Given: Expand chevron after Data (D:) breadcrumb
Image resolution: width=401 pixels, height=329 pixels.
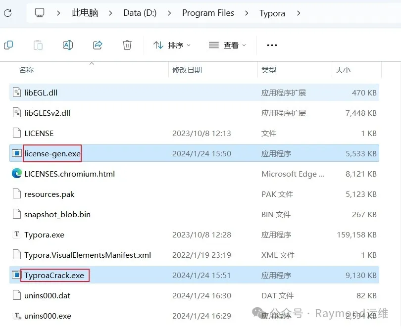Looking at the screenshot, I should [x=169, y=13].
